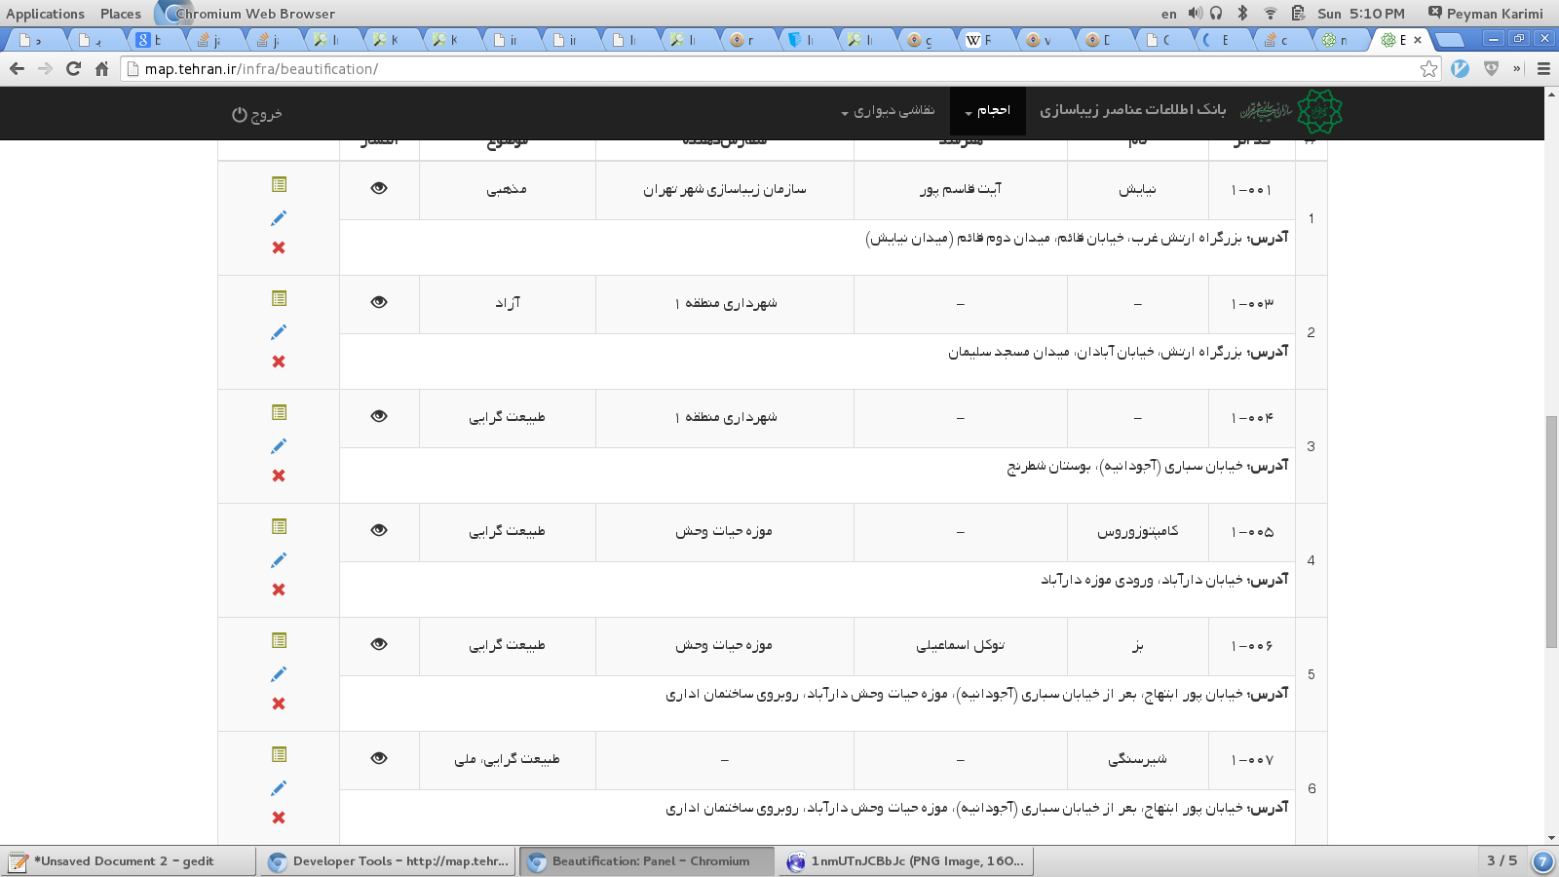The image size is (1559, 877).
Task: Delete row 1-003 with red X
Action: point(279,362)
